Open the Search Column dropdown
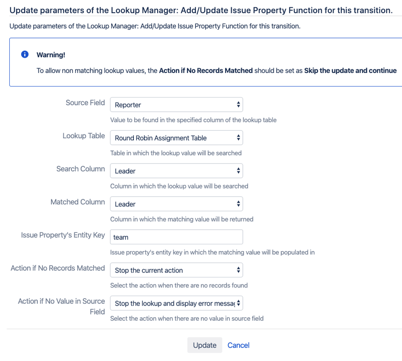The height and width of the screenshot is (361, 402). coord(176,171)
